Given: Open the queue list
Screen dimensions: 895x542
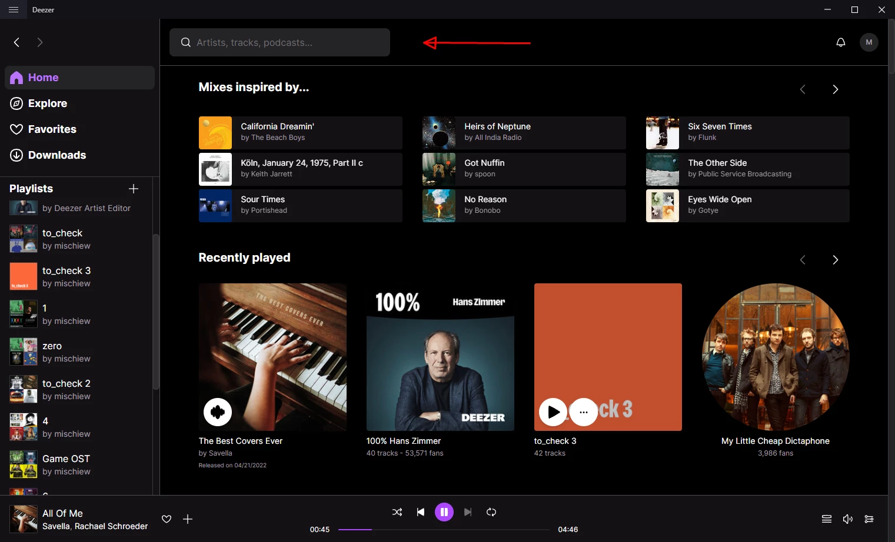Looking at the screenshot, I should [x=827, y=519].
